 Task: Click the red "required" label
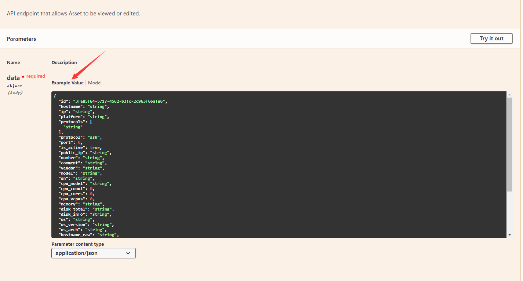[x=36, y=76]
